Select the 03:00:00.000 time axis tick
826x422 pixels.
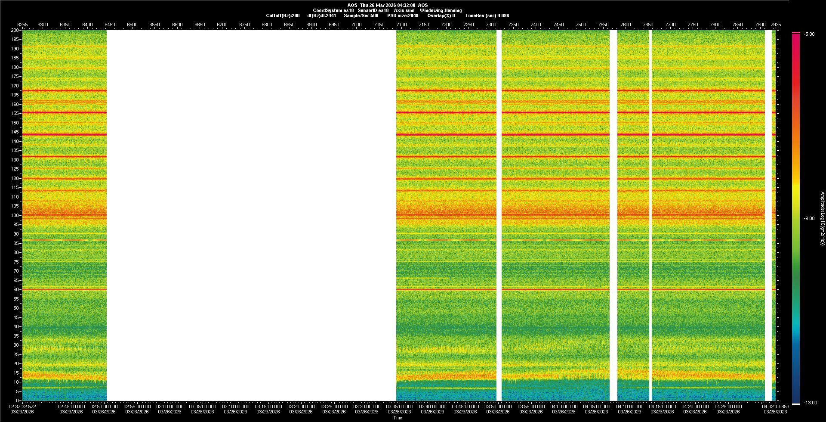coord(170,406)
